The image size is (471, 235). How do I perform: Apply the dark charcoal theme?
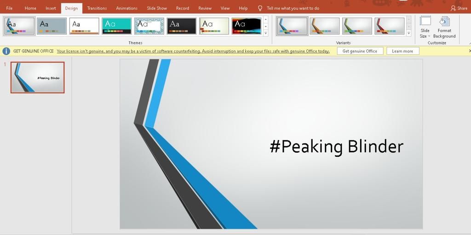point(181,26)
